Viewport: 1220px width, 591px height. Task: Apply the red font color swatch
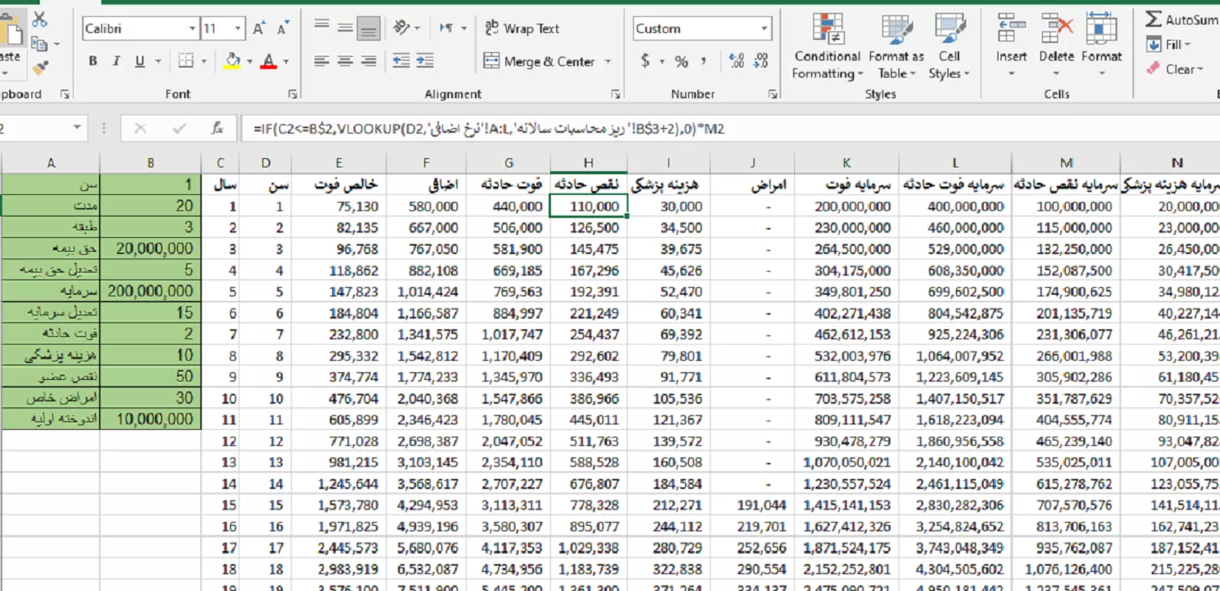269,61
